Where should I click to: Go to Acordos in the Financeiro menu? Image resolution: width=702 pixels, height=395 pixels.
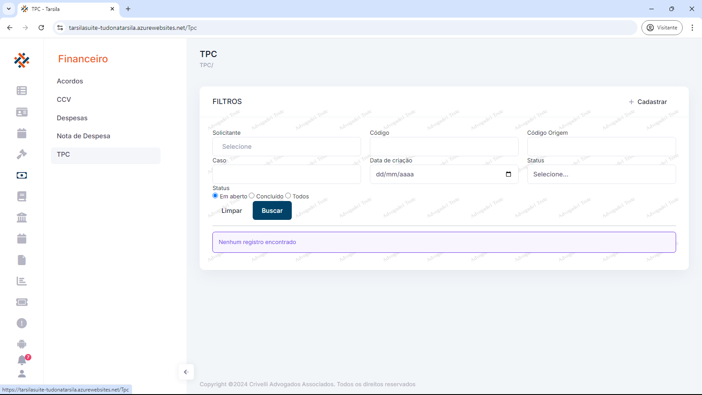pyautogui.click(x=70, y=81)
